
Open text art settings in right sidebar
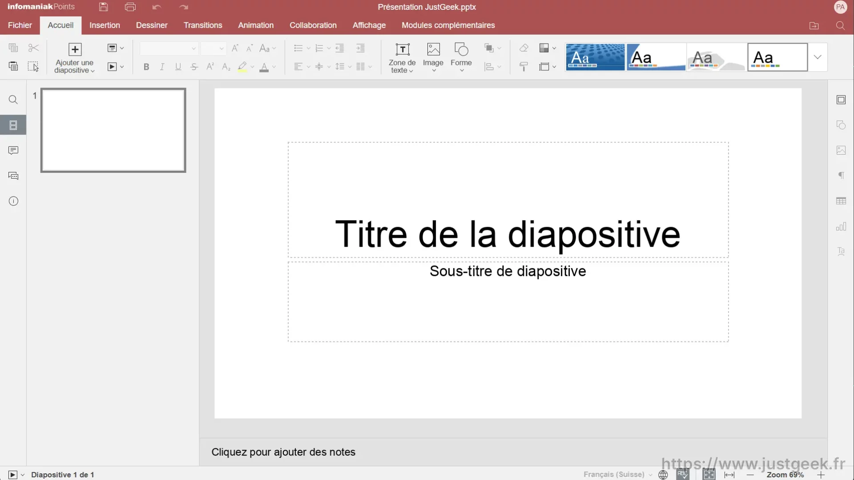pyautogui.click(x=841, y=252)
